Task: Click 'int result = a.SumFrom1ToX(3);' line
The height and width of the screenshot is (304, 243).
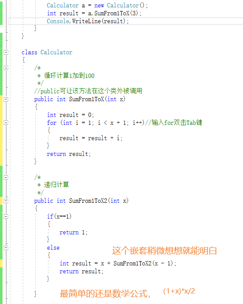Action: 94,14
